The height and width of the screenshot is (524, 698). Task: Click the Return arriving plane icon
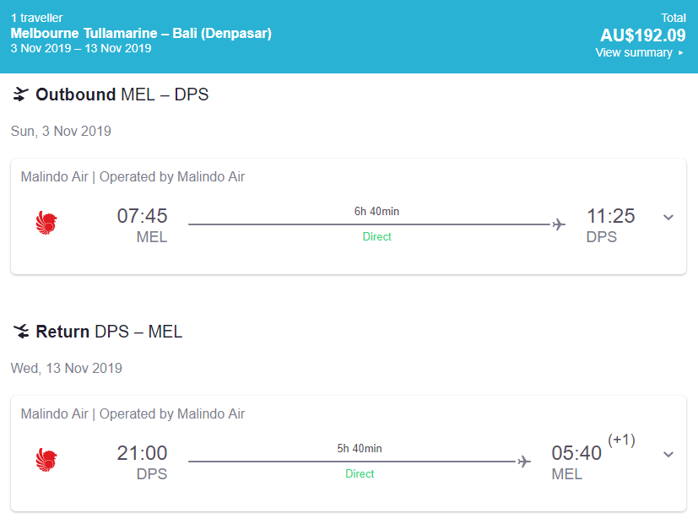(21, 332)
